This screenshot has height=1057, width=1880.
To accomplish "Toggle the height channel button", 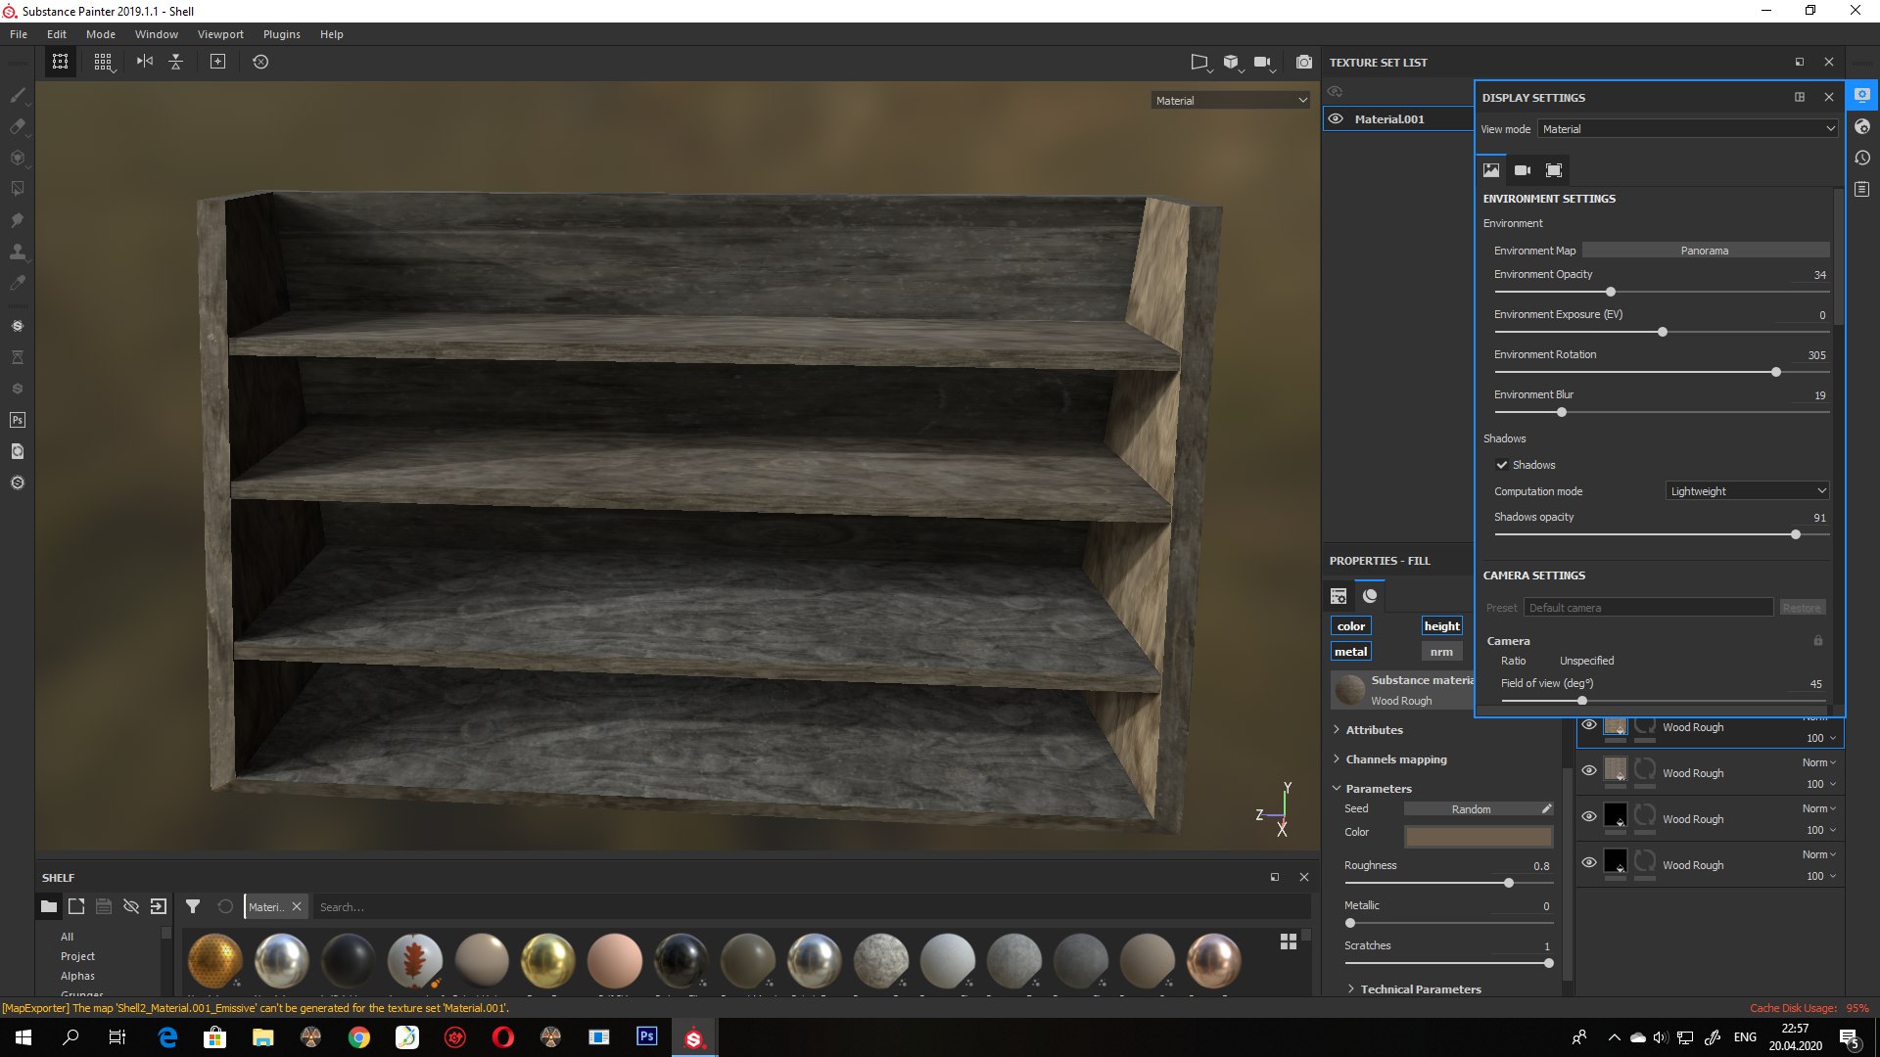I will (x=1441, y=626).
